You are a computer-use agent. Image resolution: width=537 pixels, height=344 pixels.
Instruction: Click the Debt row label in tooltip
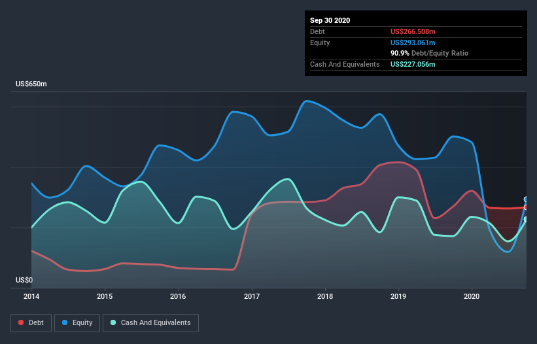tap(317, 31)
